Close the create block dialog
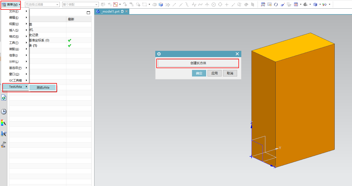 point(237,54)
